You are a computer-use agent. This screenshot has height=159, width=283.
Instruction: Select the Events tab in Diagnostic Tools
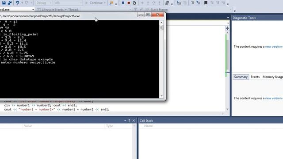255,77
